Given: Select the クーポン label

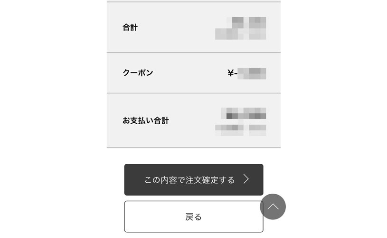Looking at the screenshot, I should click(138, 73).
